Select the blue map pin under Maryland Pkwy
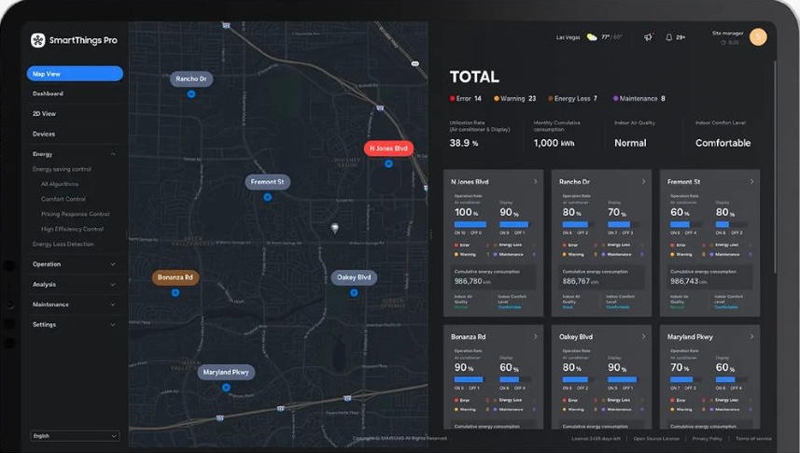This screenshot has height=453, width=800. point(226,388)
